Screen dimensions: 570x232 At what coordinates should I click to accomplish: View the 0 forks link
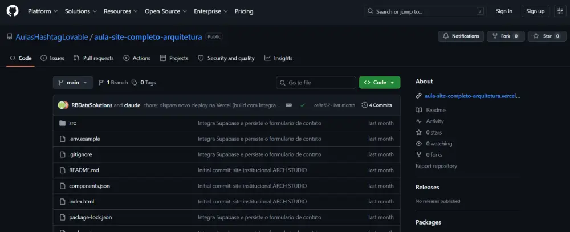429,155
